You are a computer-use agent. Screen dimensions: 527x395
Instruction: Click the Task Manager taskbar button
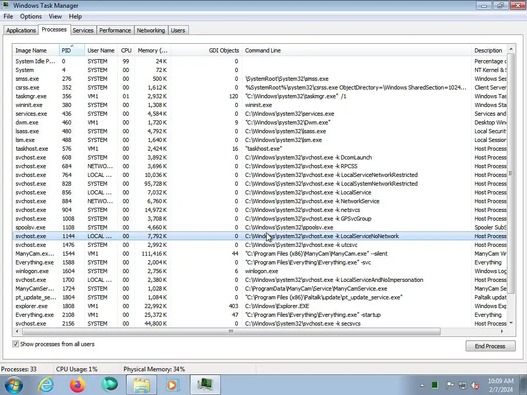(205, 385)
